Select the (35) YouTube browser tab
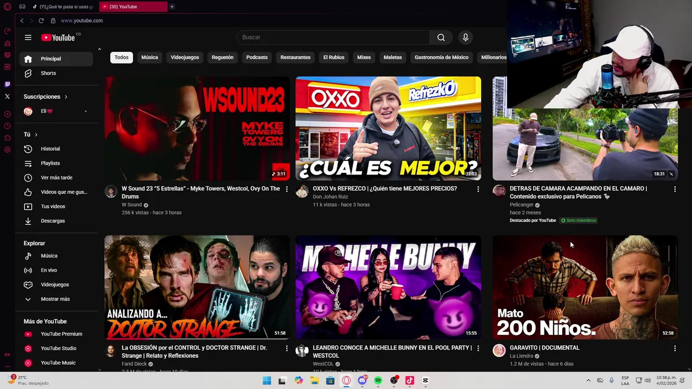This screenshot has width=692, height=389. [x=134, y=6]
